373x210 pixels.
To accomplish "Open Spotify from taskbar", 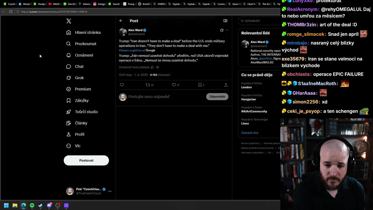I will click(x=32, y=206).
